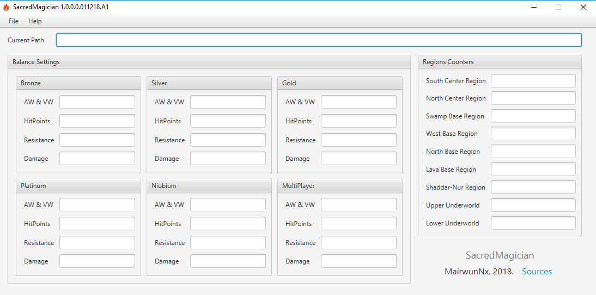Select the South Center Region counter field
The height and width of the screenshot is (295, 596).
click(x=533, y=81)
